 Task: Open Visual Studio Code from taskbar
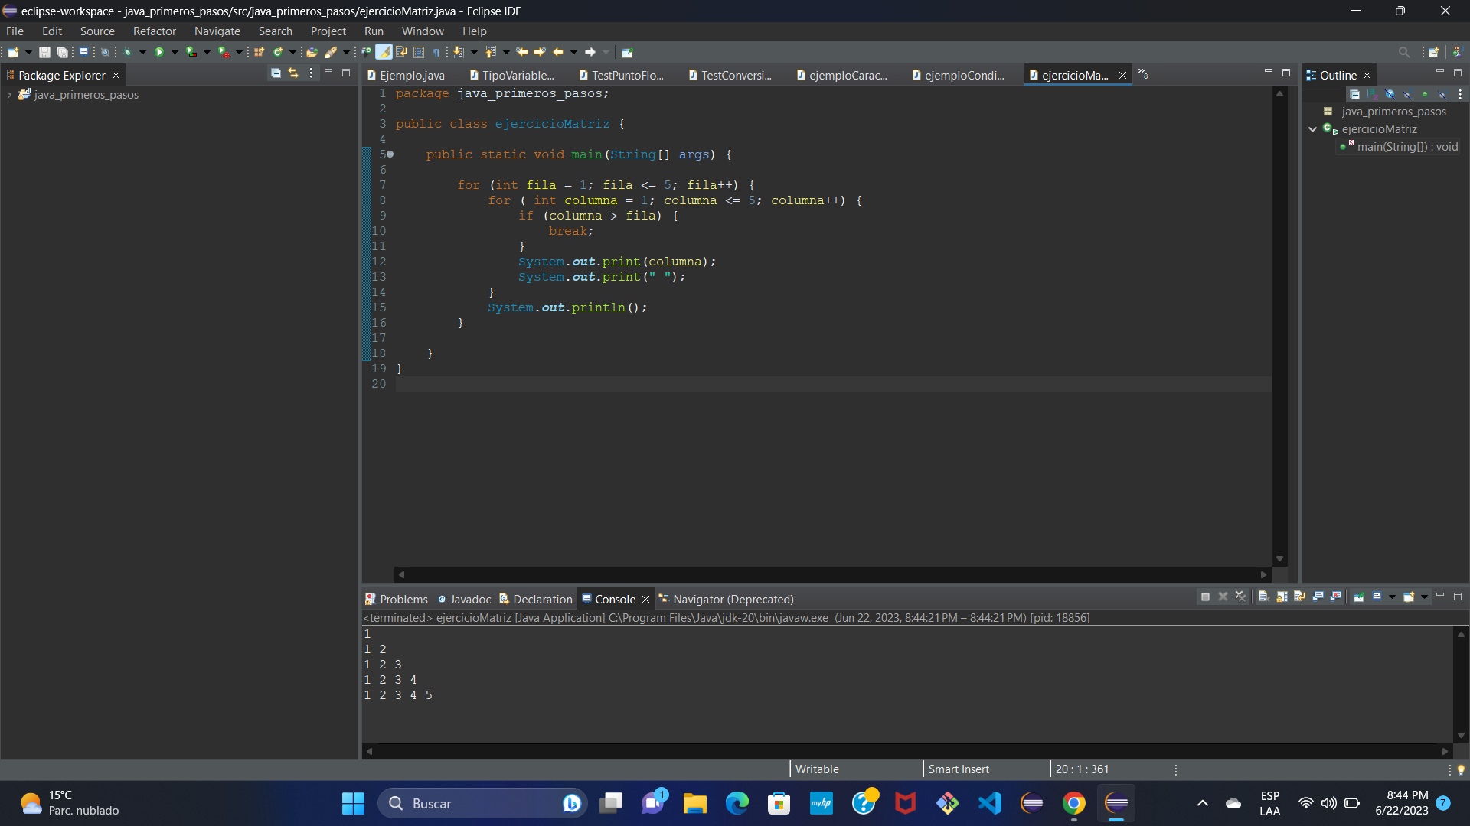click(x=989, y=803)
